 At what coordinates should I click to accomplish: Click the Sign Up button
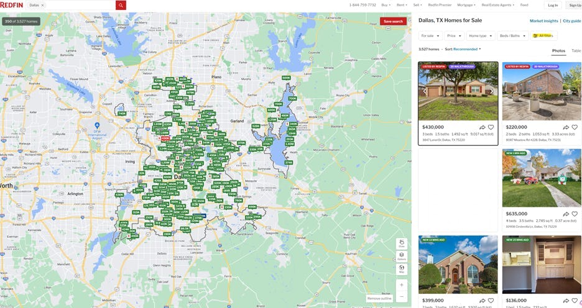click(x=575, y=5)
